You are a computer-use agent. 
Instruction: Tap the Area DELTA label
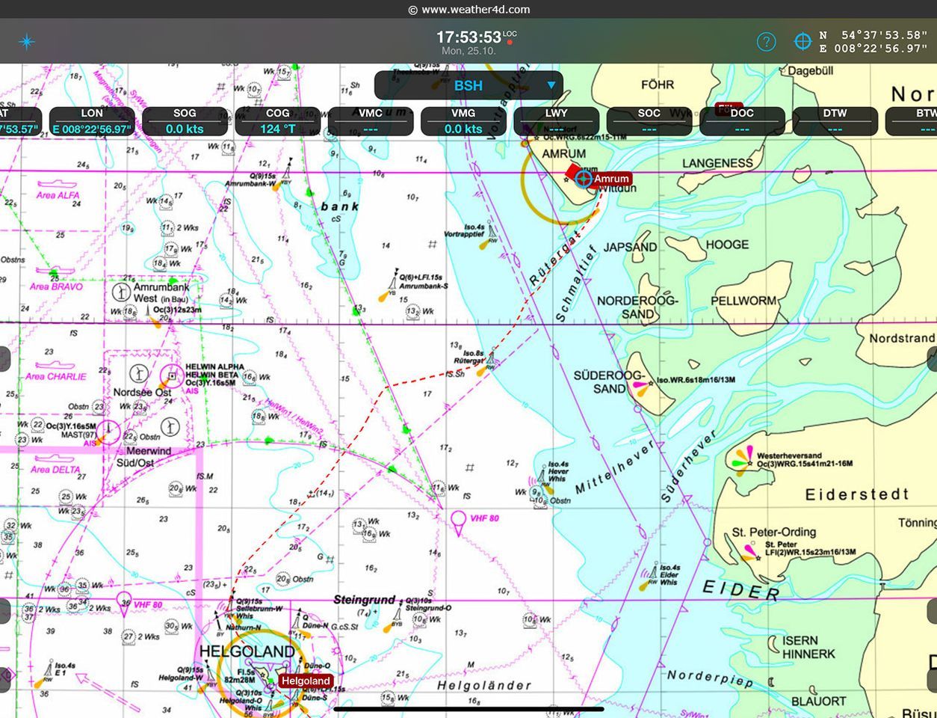pyautogui.click(x=55, y=470)
